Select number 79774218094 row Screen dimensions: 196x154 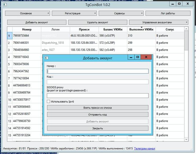pyautogui.click(x=27, y=78)
